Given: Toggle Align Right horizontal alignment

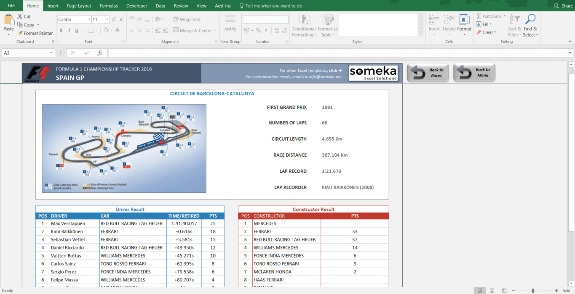Looking at the screenshot, I should click(x=147, y=30).
